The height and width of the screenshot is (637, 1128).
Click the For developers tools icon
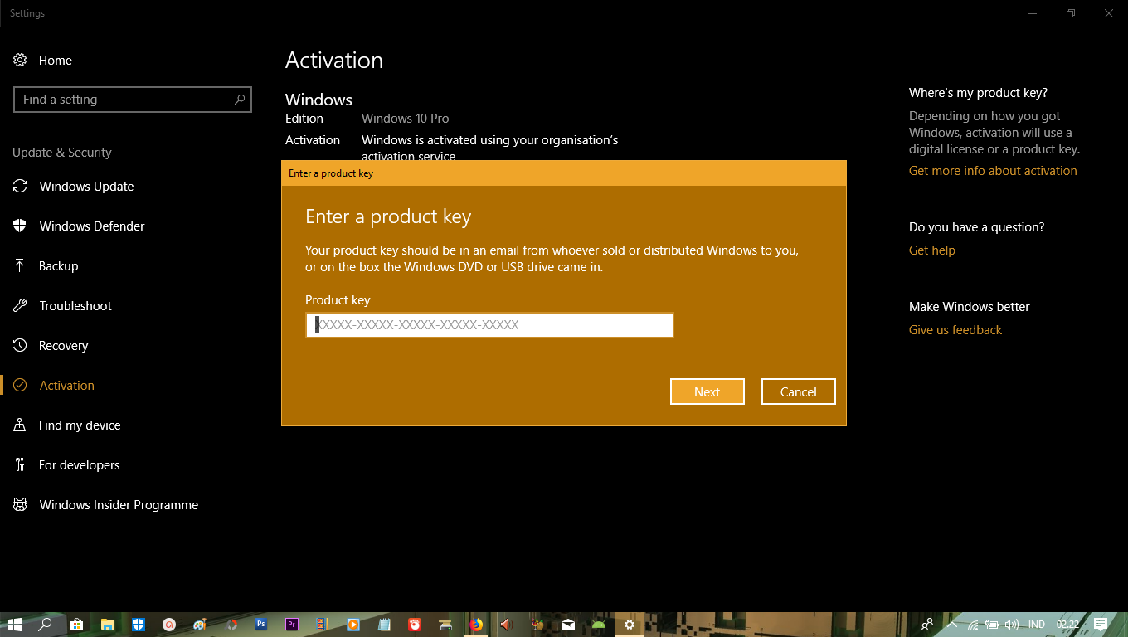pos(20,465)
